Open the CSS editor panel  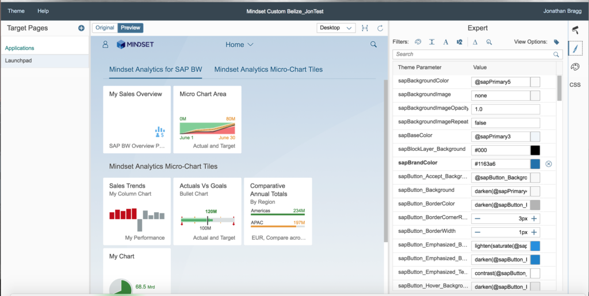(x=575, y=85)
